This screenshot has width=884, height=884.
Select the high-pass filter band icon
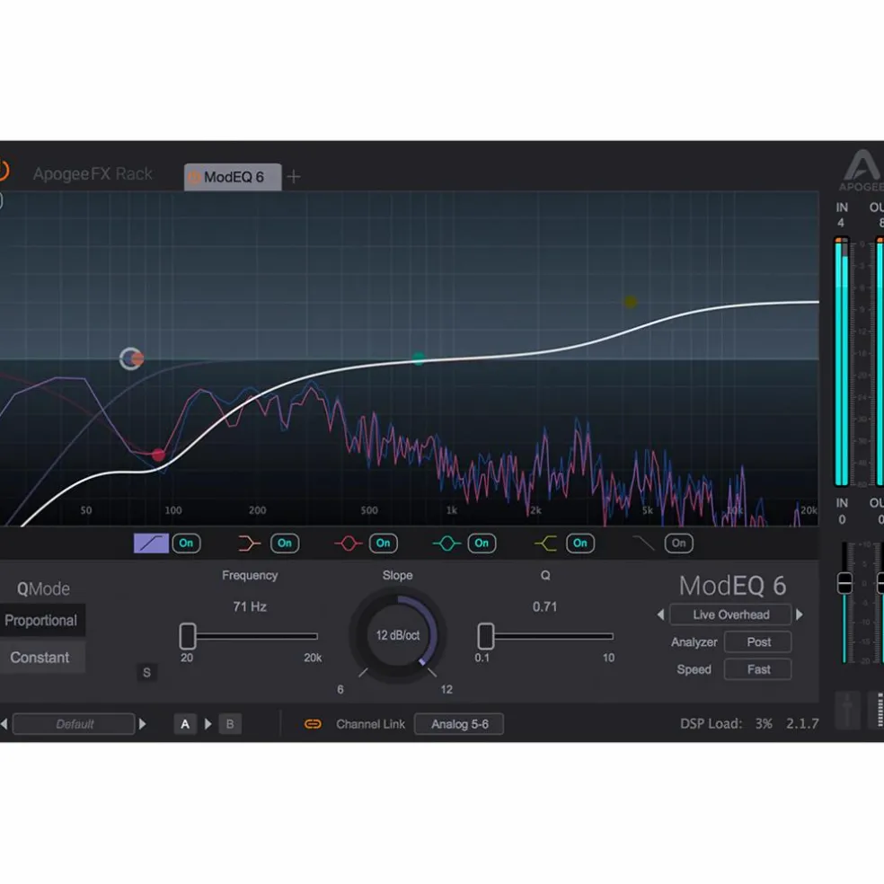(151, 543)
